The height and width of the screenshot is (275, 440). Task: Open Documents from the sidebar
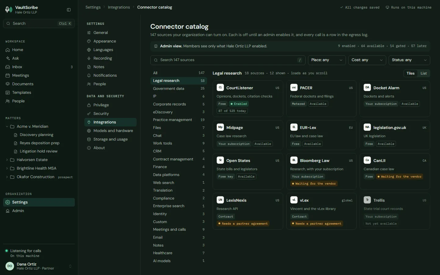point(39,84)
